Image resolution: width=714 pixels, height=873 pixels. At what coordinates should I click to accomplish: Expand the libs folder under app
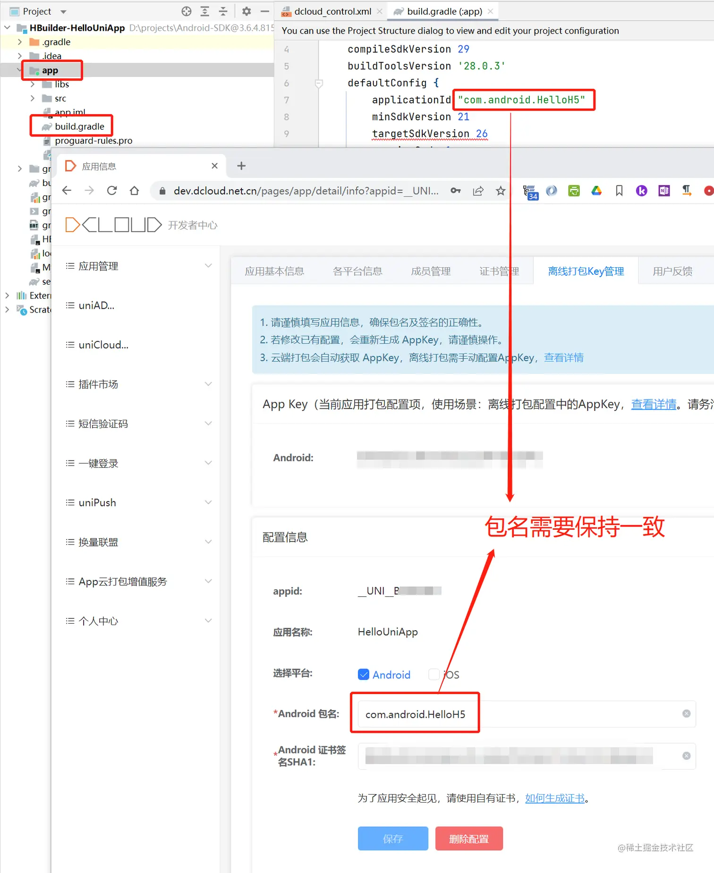pyautogui.click(x=32, y=85)
